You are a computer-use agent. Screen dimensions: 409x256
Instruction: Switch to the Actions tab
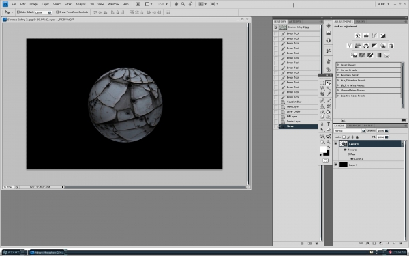(x=294, y=21)
